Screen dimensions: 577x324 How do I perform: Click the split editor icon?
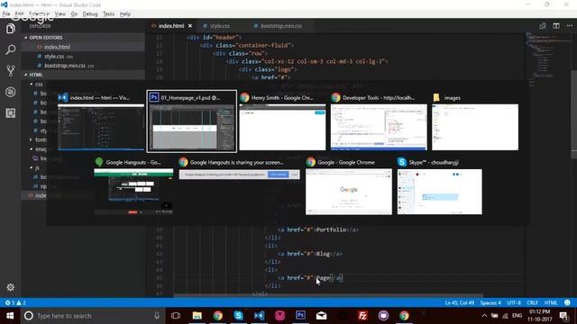(556, 26)
